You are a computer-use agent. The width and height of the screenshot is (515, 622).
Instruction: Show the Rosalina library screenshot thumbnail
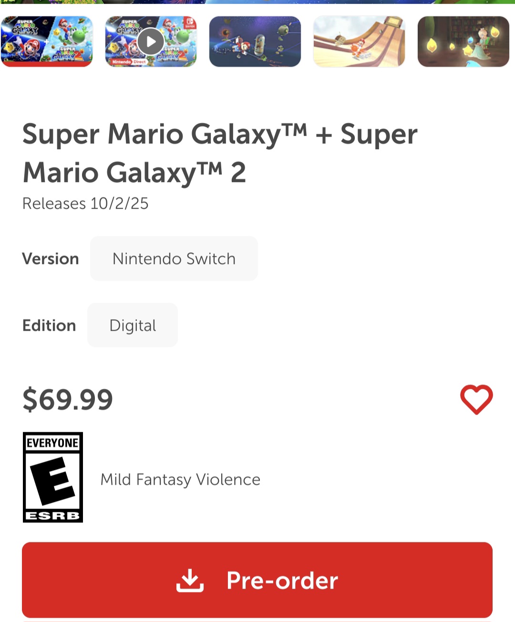click(463, 42)
